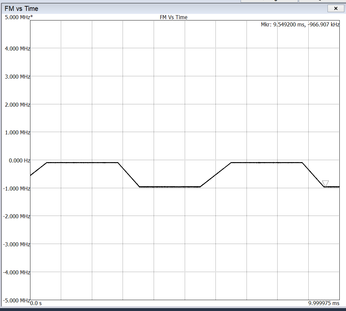Click the 4.000 MHz axis label

point(18,49)
